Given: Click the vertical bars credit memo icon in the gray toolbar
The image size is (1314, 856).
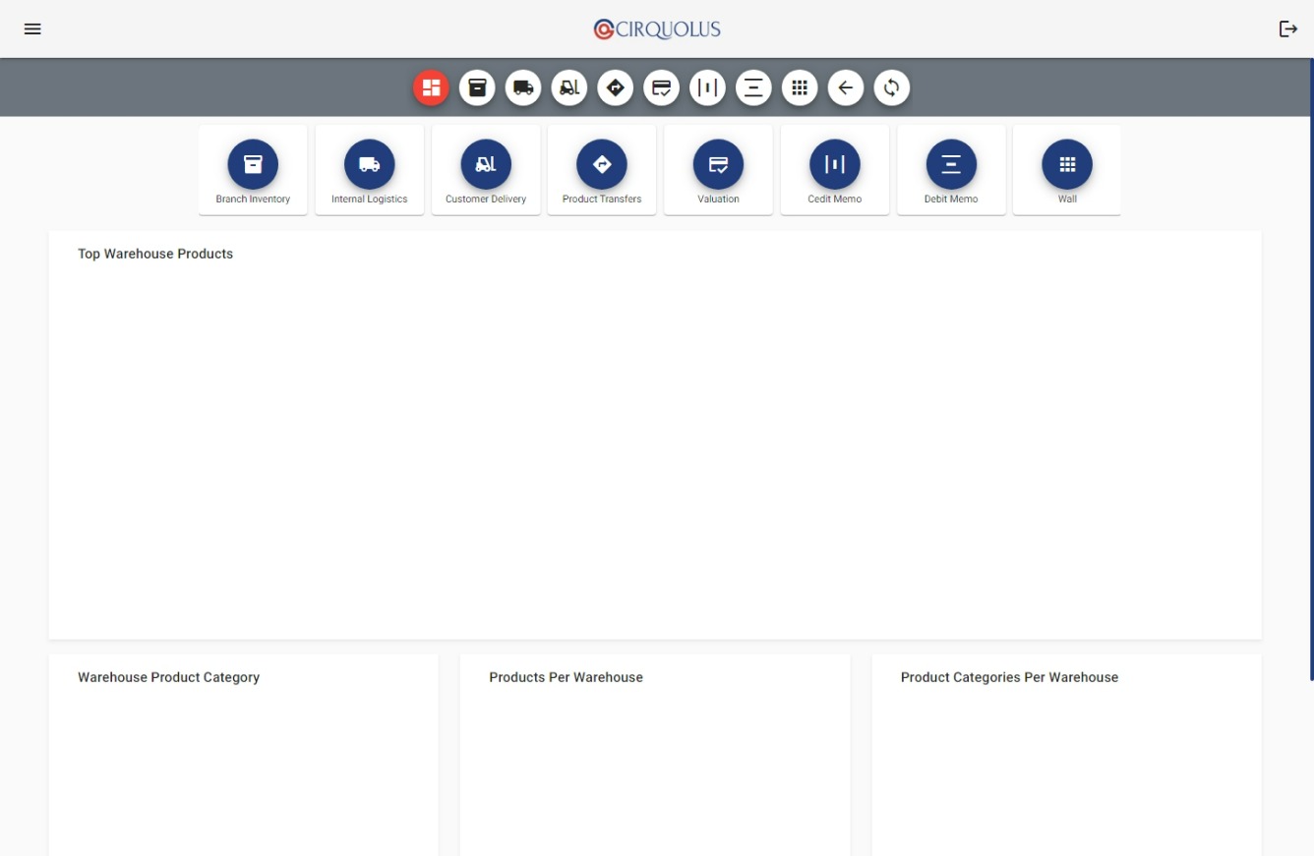Looking at the screenshot, I should pos(707,87).
